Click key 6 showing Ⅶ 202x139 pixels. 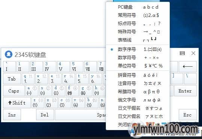click(90, 67)
